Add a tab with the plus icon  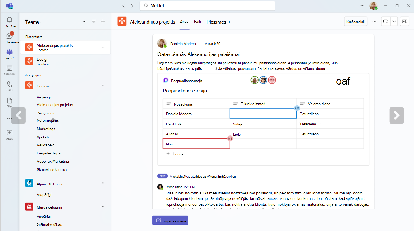pos(229,22)
